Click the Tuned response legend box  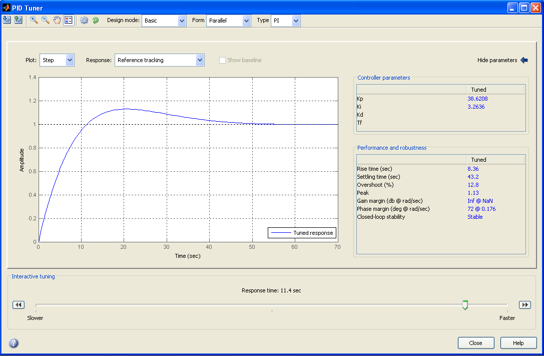302,233
